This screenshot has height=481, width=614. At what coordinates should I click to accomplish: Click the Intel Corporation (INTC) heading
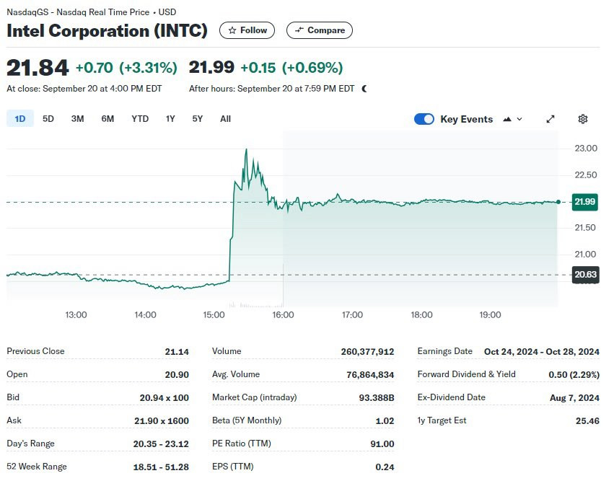(107, 30)
